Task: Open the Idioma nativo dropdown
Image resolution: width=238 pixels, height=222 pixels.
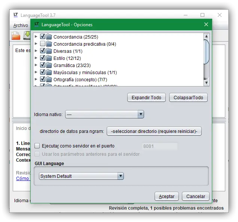Action: click(x=104, y=114)
